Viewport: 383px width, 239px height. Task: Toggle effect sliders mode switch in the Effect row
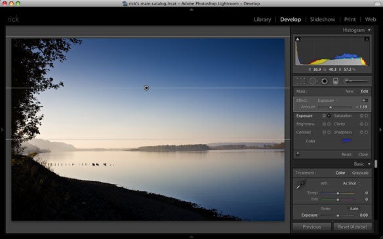[x=365, y=100]
